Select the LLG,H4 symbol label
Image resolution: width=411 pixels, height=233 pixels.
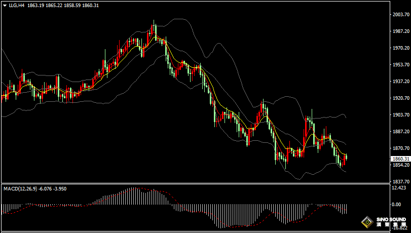click(x=17, y=5)
